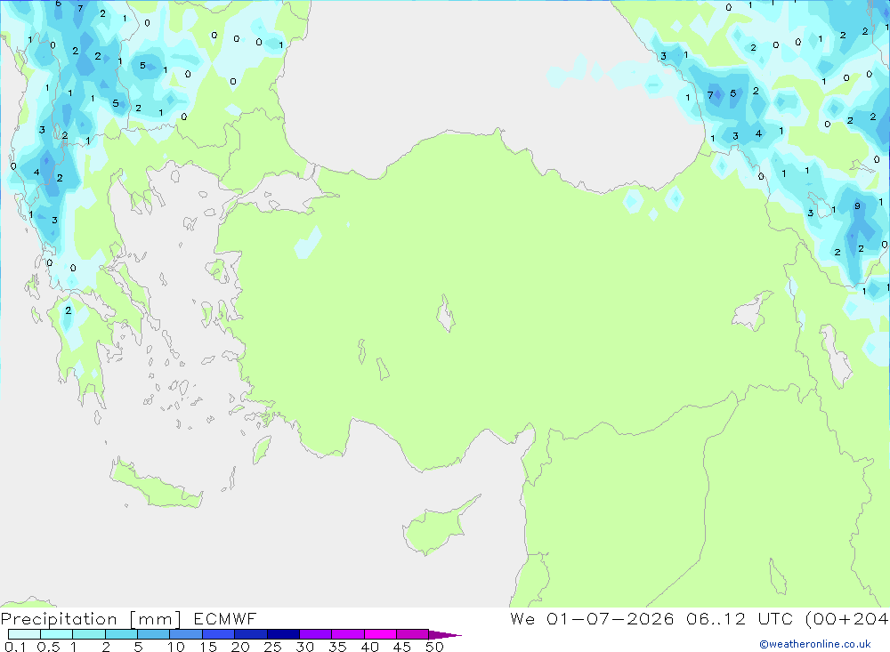
Task: Pick the 2–5 mm legend color
Action: pyautogui.click(x=121, y=634)
